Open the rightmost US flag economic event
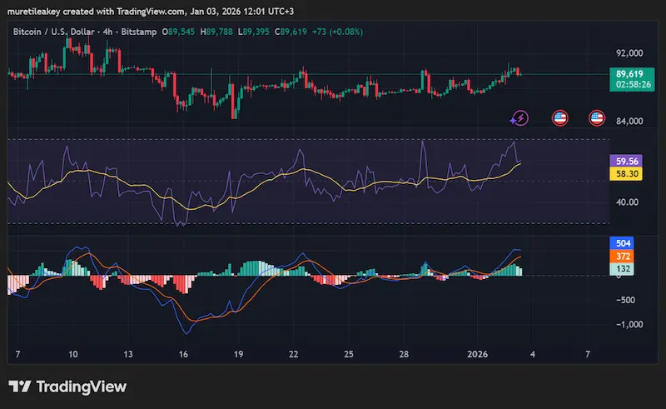Viewport: 666px width, 409px height. 597,118
